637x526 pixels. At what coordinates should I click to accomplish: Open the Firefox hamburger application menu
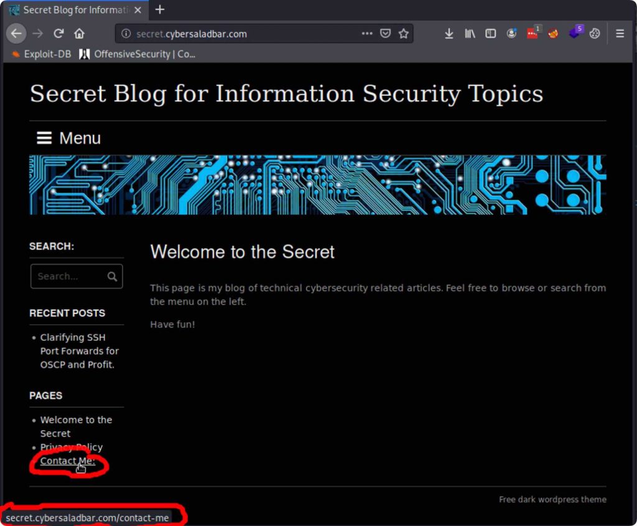620,34
